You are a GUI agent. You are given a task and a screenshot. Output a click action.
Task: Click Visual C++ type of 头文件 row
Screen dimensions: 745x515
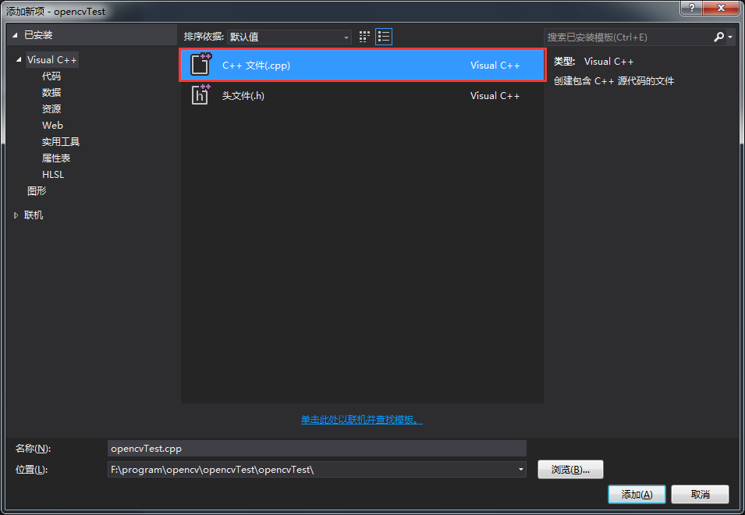495,95
